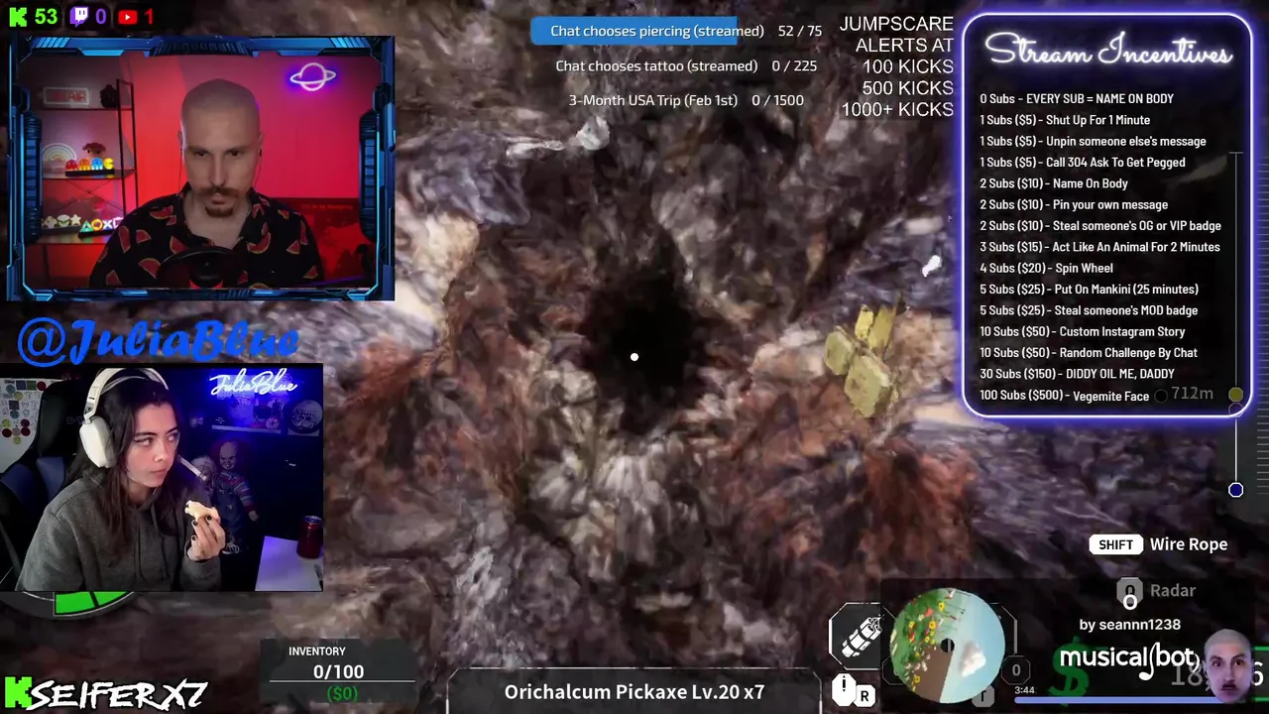The height and width of the screenshot is (714, 1269).
Task: Select the dynamite item slot
Action: click(x=855, y=637)
